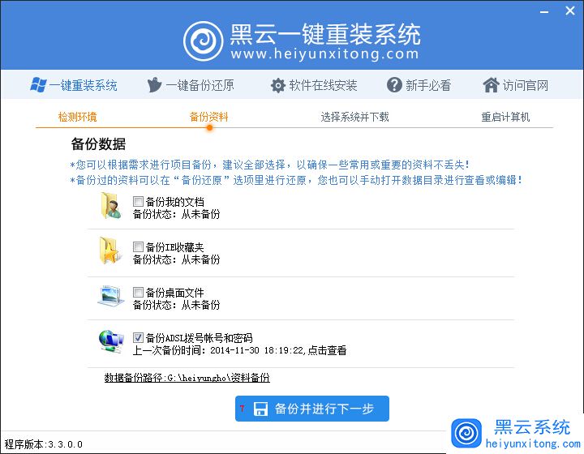Click the question mark icon for 新手必看
This screenshot has height=454, width=584.
pos(395,85)
